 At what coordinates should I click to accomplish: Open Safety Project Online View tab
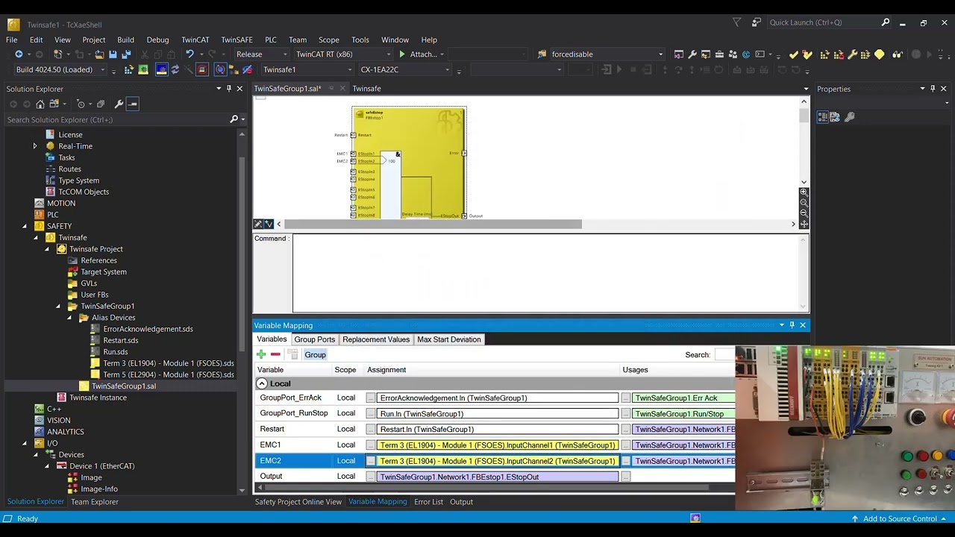[x=298, y=502]
